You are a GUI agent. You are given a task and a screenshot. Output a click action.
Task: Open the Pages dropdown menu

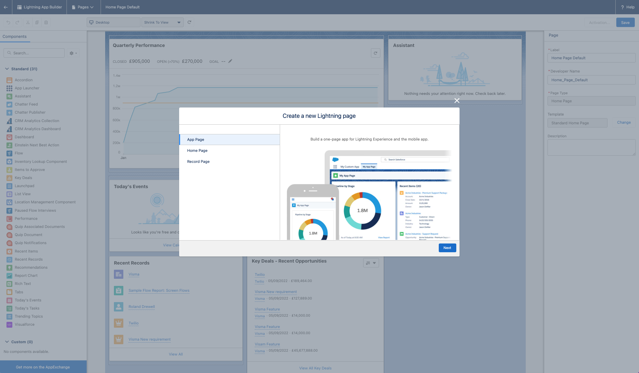point(83,7)
